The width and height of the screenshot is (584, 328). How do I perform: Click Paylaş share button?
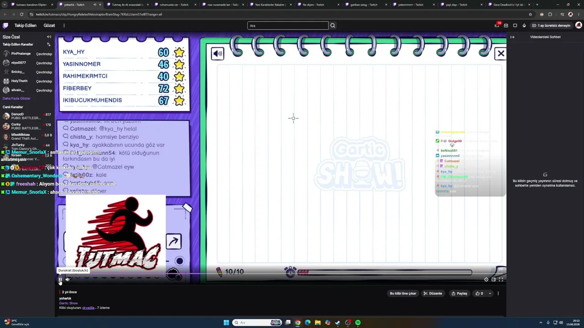tap(459, 293)
